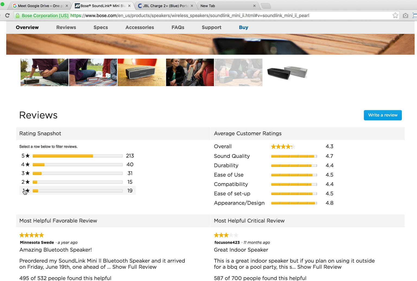Filter reviews by 1 star row with 19
The height and width of the screenshot is (281, 417).
(x=77, y=190)
